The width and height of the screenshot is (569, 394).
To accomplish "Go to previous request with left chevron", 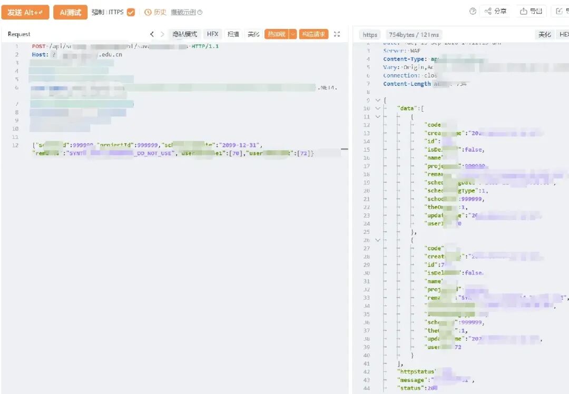I will pos(152,34).
